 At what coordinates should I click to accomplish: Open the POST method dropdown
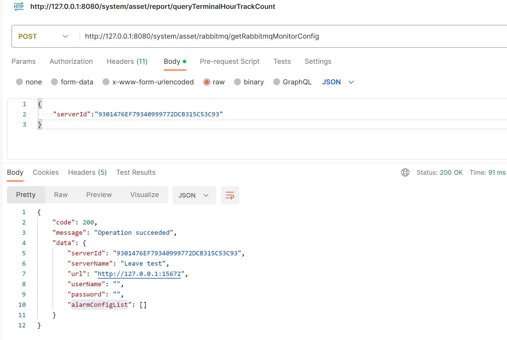tap(43, 36)
